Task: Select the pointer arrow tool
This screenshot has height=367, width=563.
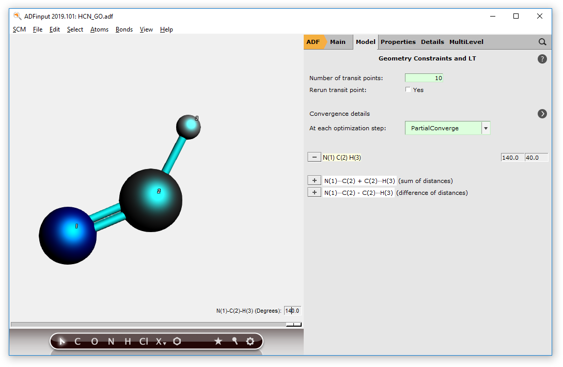Action: point(62,341)
